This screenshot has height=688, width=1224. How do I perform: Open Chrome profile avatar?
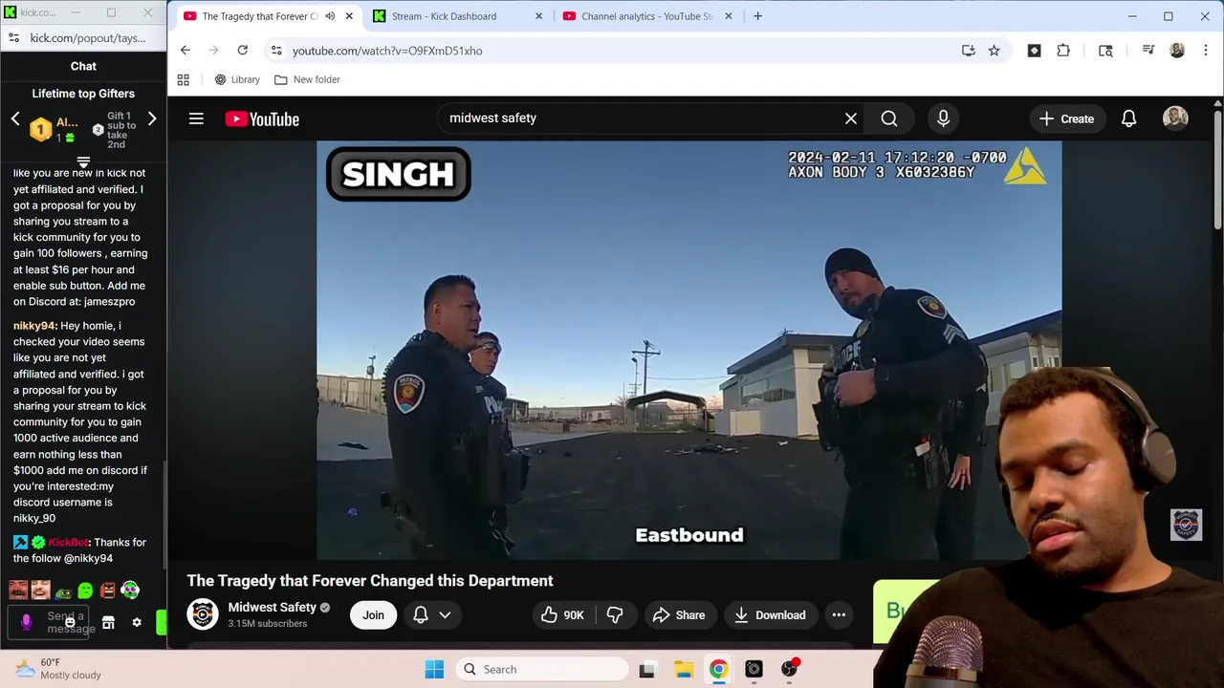pos(1177,51)
